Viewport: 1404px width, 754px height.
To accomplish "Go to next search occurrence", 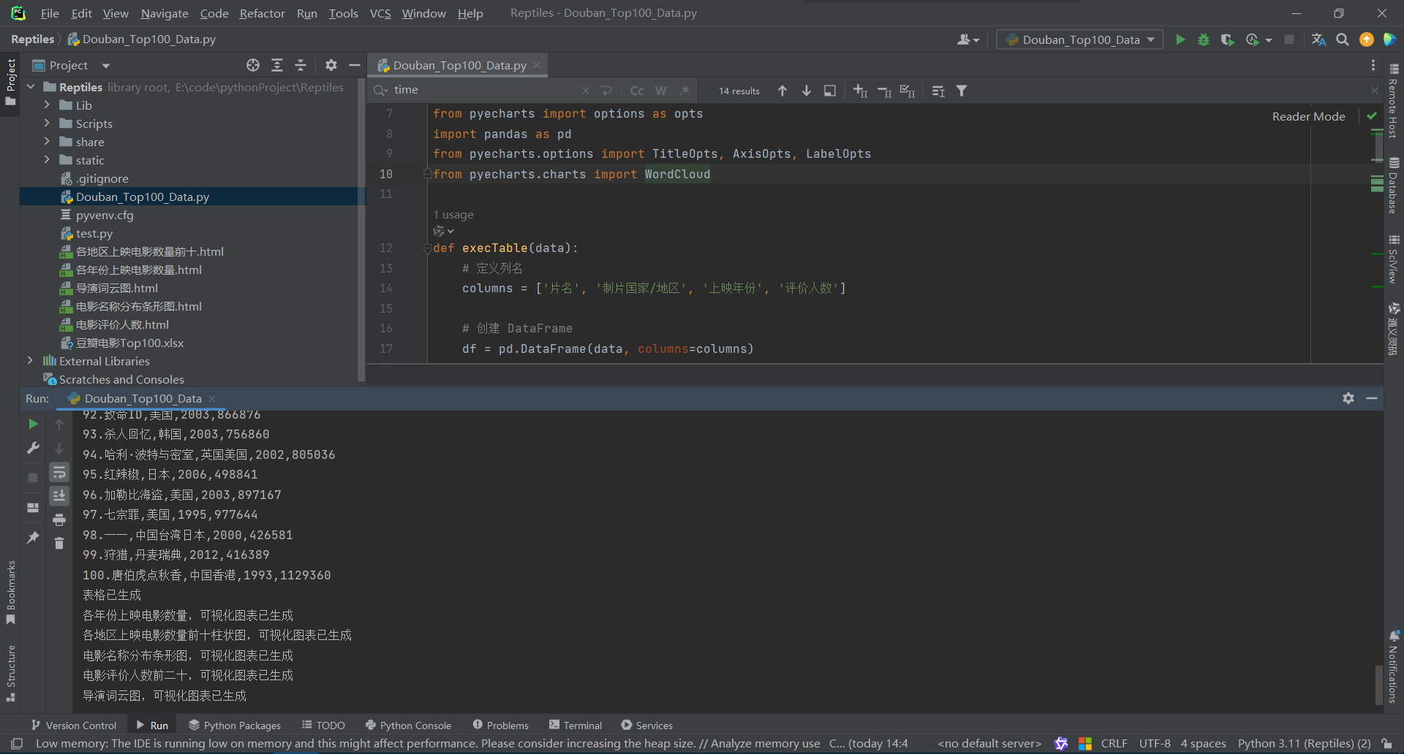I will [x=807, y=91].
